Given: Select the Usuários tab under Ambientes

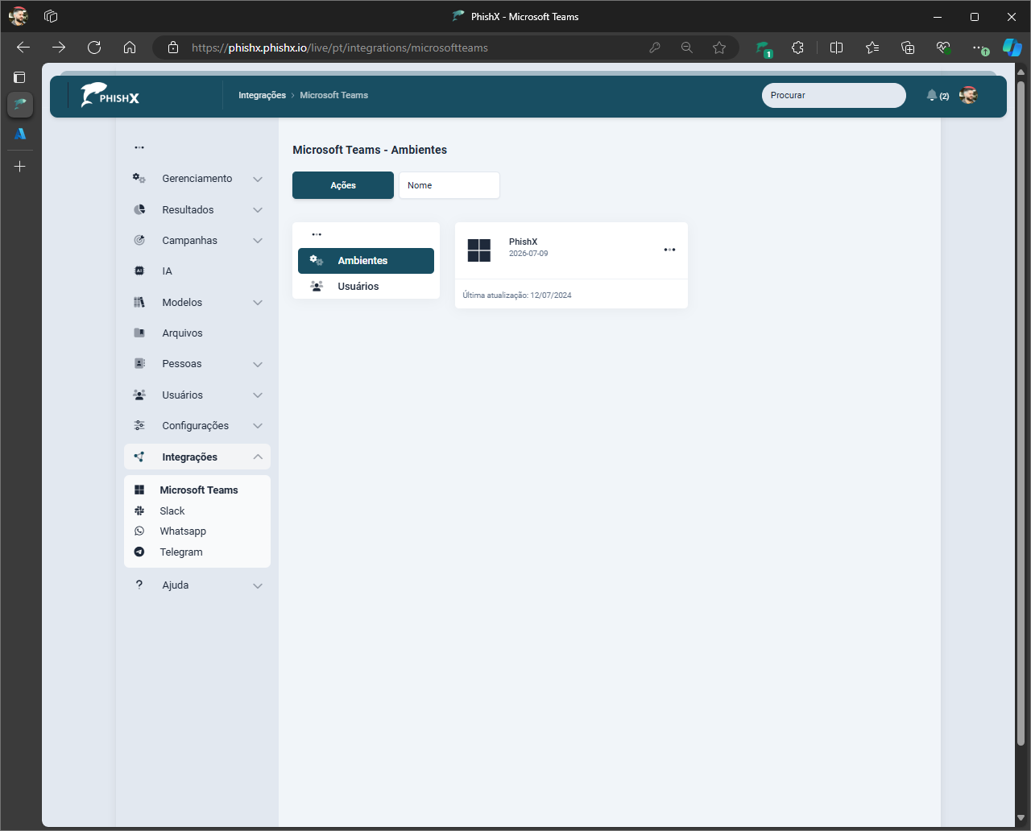Looking at the screenshot, I should pyautogui.click(x=366, y=286).
